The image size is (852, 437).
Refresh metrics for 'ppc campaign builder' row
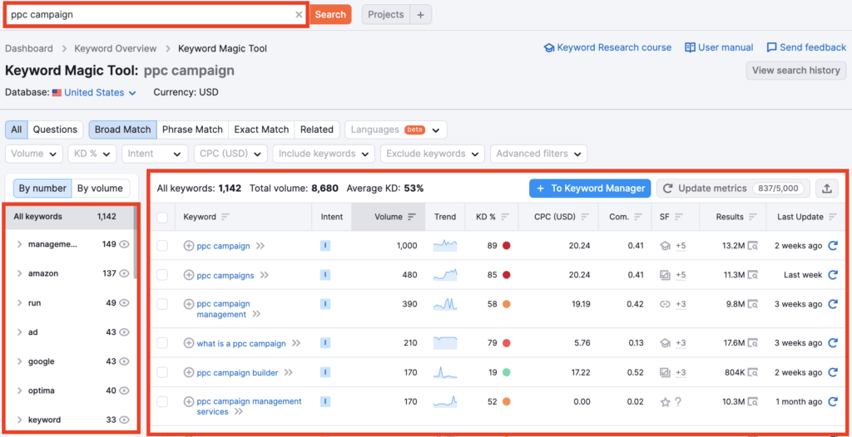pyautogui.click(x=832, y=372)
